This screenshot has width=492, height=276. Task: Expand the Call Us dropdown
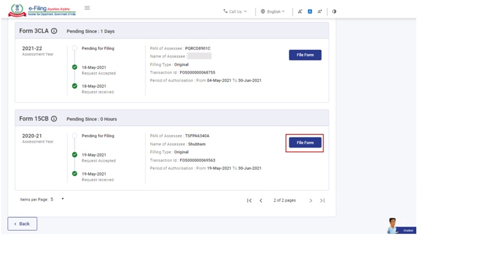pos(235,11)
